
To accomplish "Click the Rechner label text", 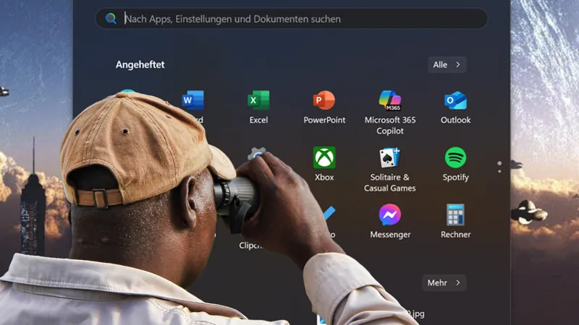I will point(456,234).
